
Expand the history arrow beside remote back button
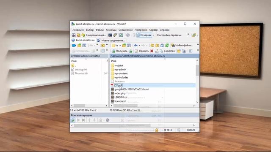click(139, 45)
